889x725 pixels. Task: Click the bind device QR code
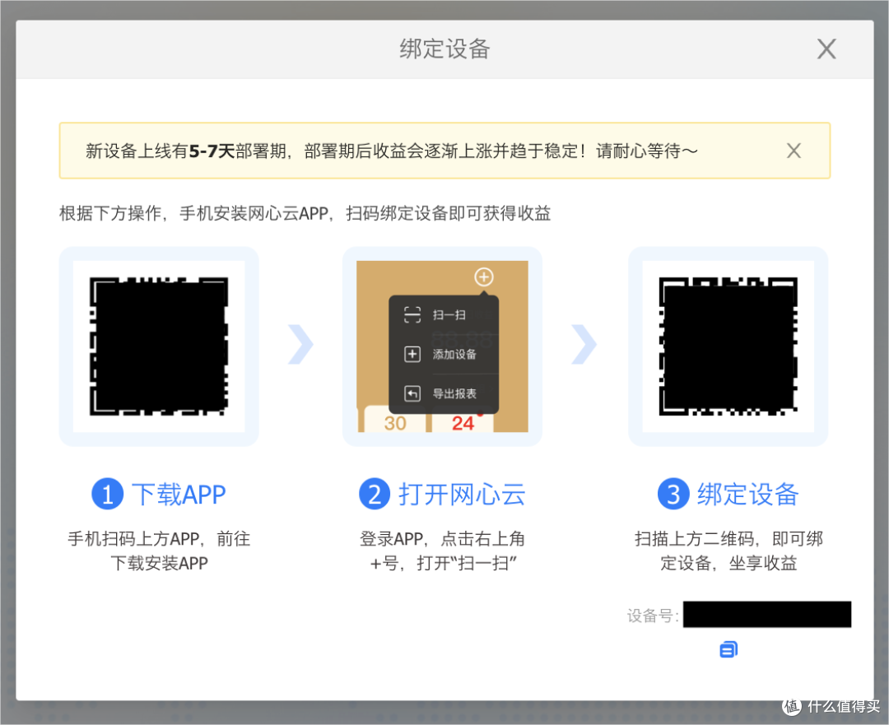pos(728,346)
